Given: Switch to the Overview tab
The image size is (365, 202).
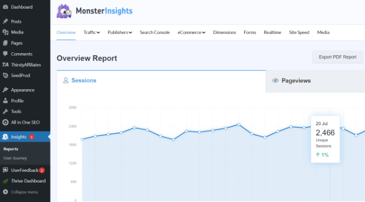Looking at the screenshot, I should point(66,32).
